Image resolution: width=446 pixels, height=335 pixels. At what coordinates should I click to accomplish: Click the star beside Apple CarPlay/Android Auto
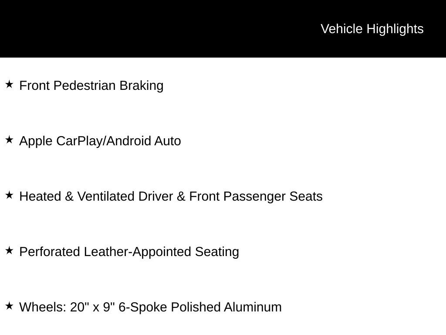tap(9, 140)
